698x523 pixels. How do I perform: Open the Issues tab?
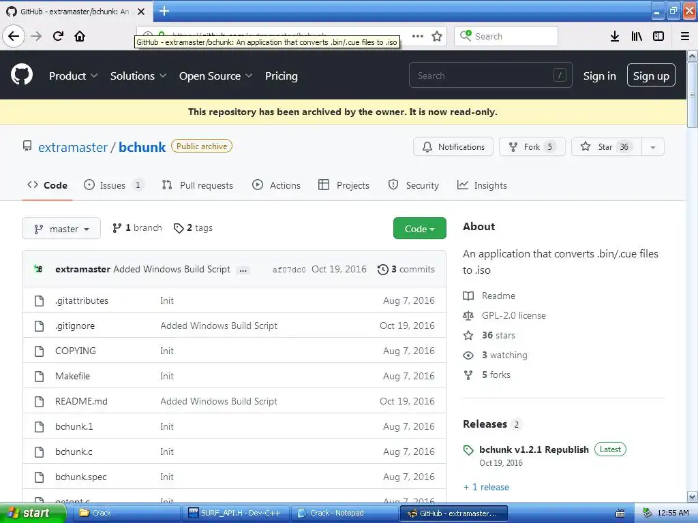point(114,185)
